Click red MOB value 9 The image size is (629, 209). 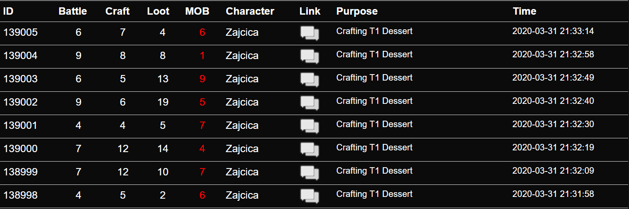[202, 79]
